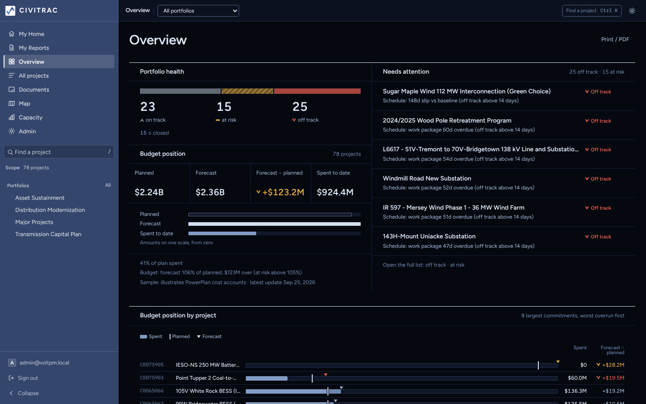Open My Reports via its document icon
Image resolution: width=646 pixels, height=404 pixels.
click(x=12, y=48)
